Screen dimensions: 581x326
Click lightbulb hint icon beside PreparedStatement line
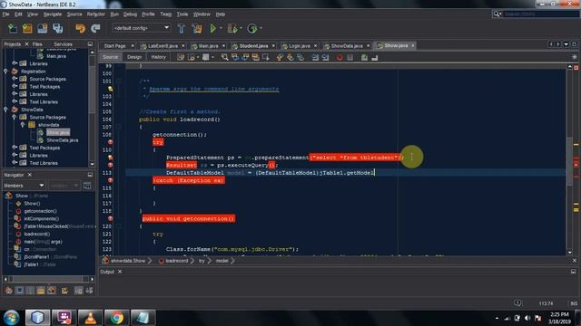110,158
